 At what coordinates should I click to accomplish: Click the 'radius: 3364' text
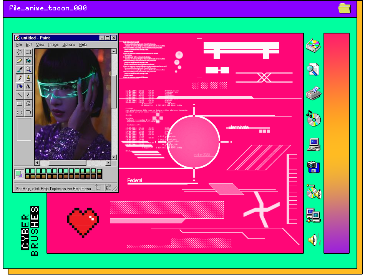click(x=202, y=155)
